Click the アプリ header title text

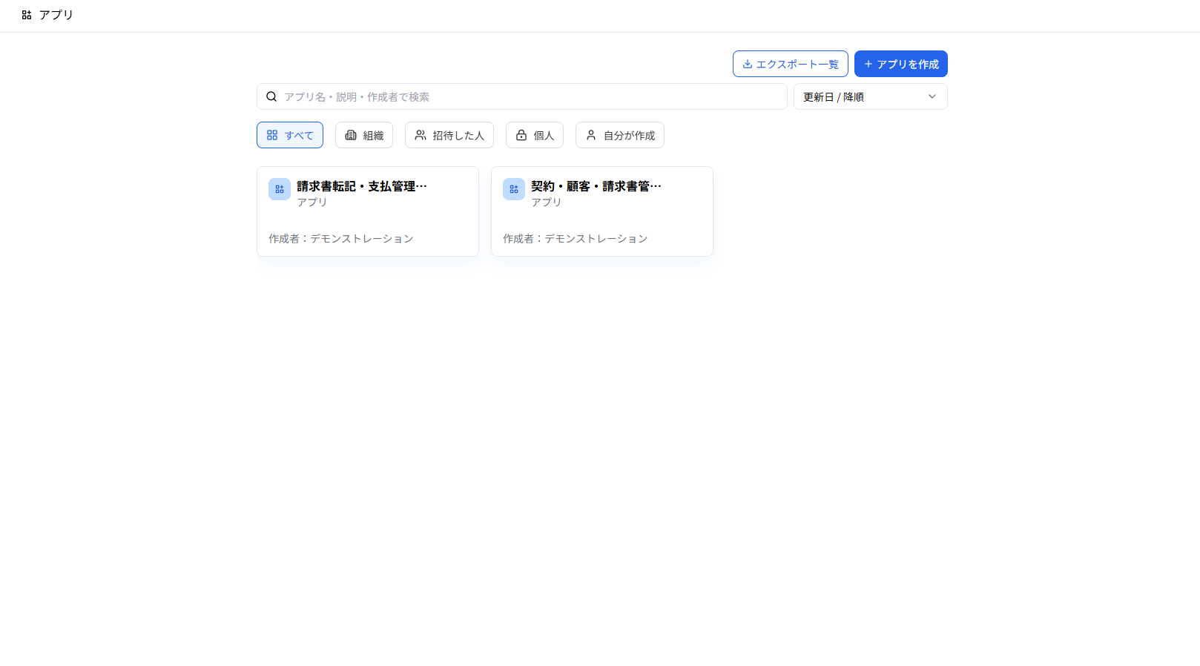[56, 15]
